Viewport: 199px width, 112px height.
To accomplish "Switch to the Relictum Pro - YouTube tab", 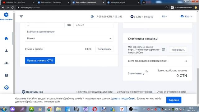I will click(x=19, y=2).
